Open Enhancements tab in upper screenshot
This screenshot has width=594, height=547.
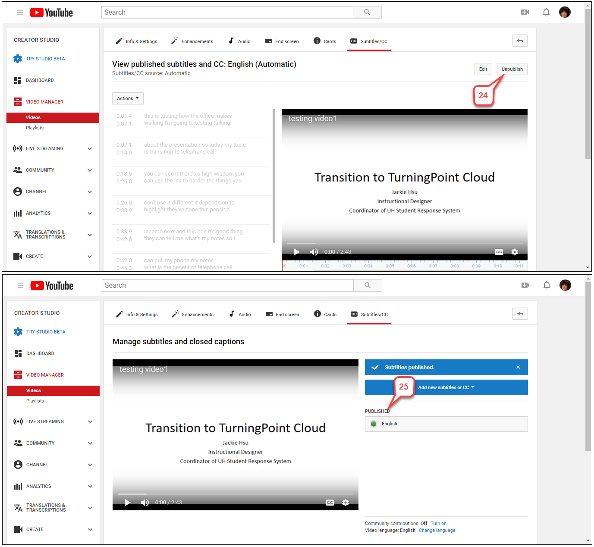point(192,41)
